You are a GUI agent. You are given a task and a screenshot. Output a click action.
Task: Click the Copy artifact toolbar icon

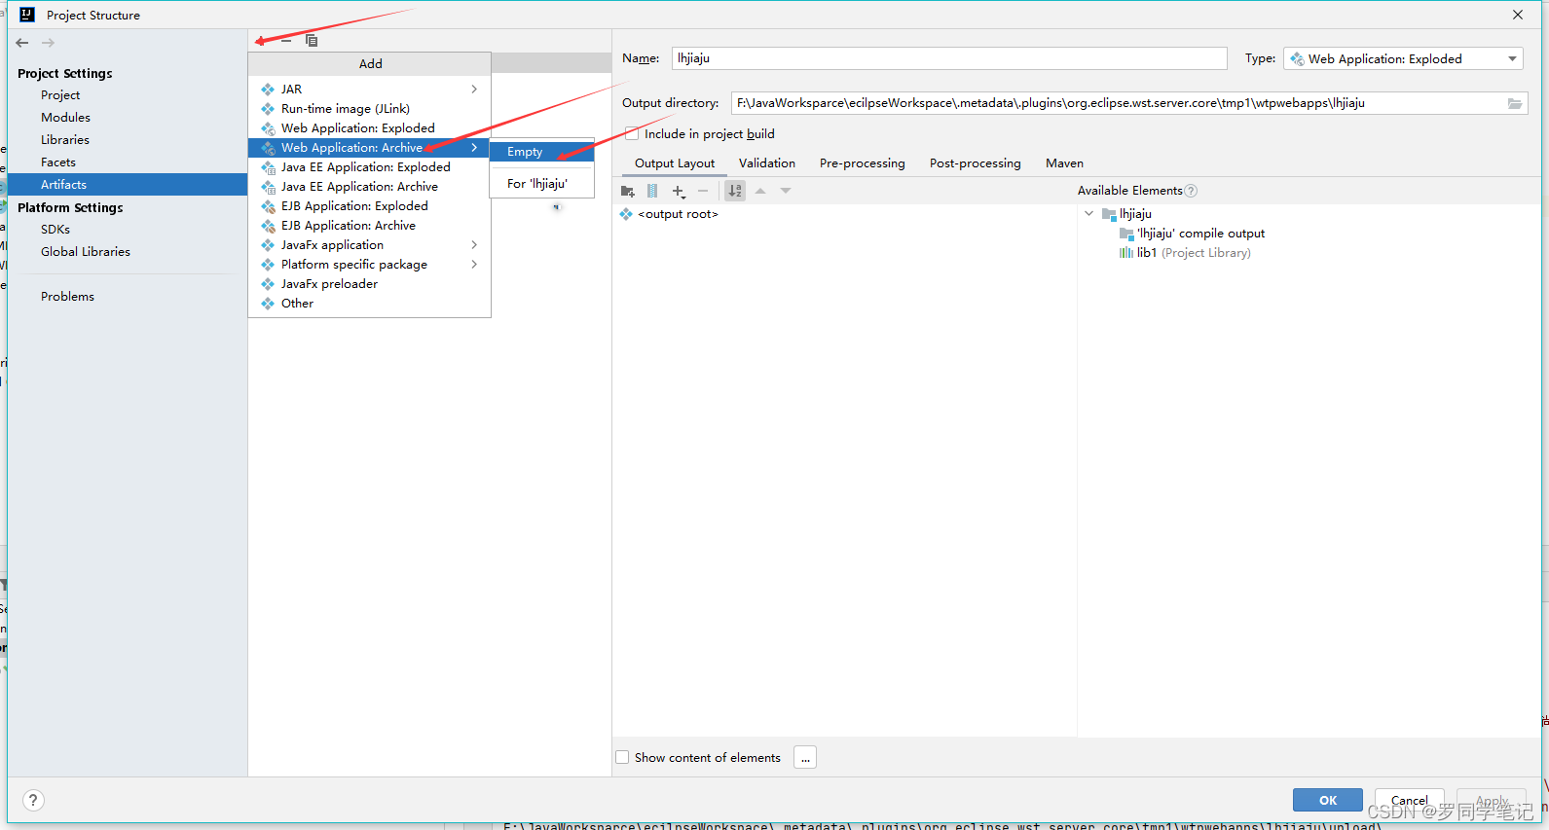pyautogui.click(x=312, y=41)
